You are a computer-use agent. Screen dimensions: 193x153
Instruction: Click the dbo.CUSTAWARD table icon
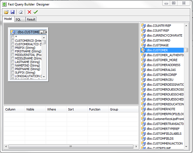tap(143, 40)
